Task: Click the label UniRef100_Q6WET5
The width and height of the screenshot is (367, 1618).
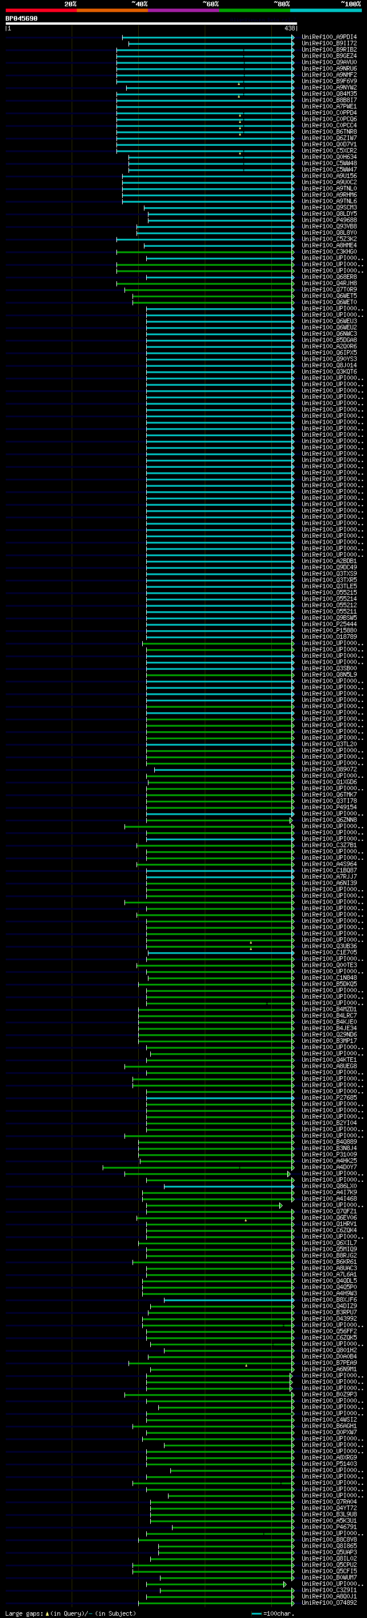Action: tap(329, 296)
